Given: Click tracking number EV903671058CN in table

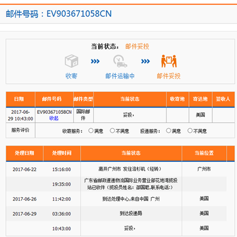Looking at the screenshot, I should (55, 112).
